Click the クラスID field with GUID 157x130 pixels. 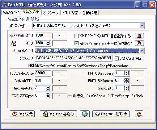pyautogui.click(x=74, y=58)
